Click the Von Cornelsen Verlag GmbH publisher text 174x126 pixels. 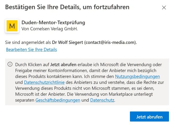pos(50,29)
